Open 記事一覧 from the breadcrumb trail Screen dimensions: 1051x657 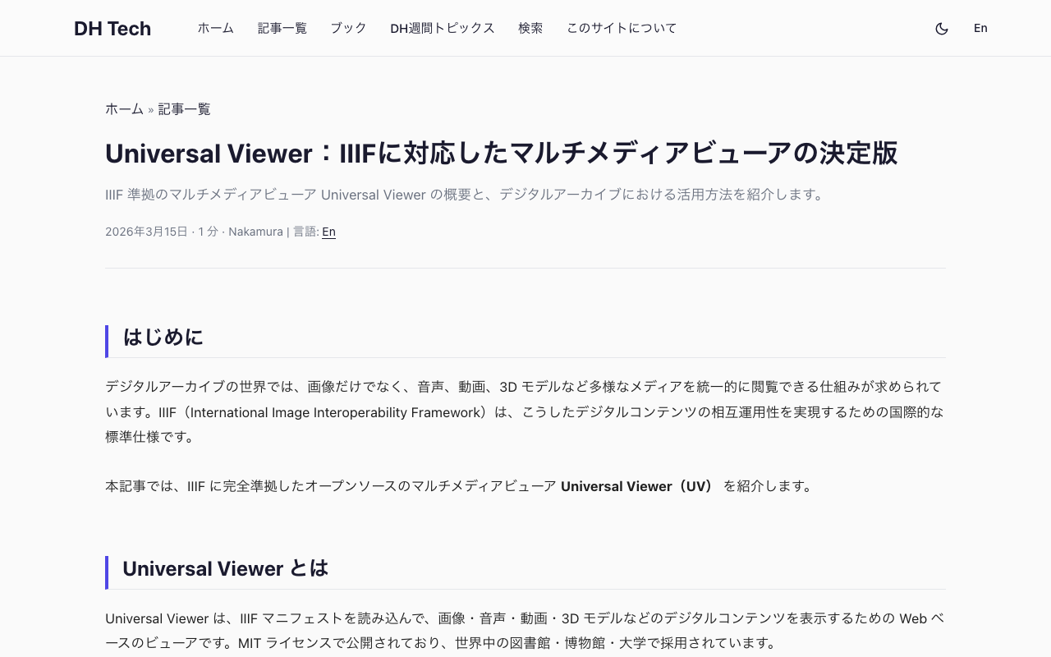184,108
